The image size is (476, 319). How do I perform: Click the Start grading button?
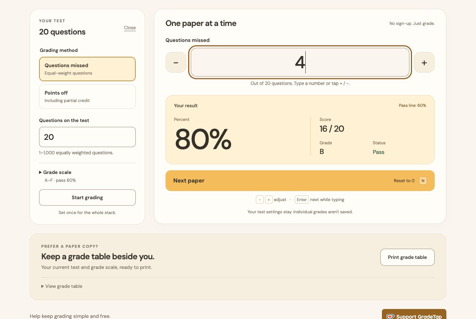[87, 197]
